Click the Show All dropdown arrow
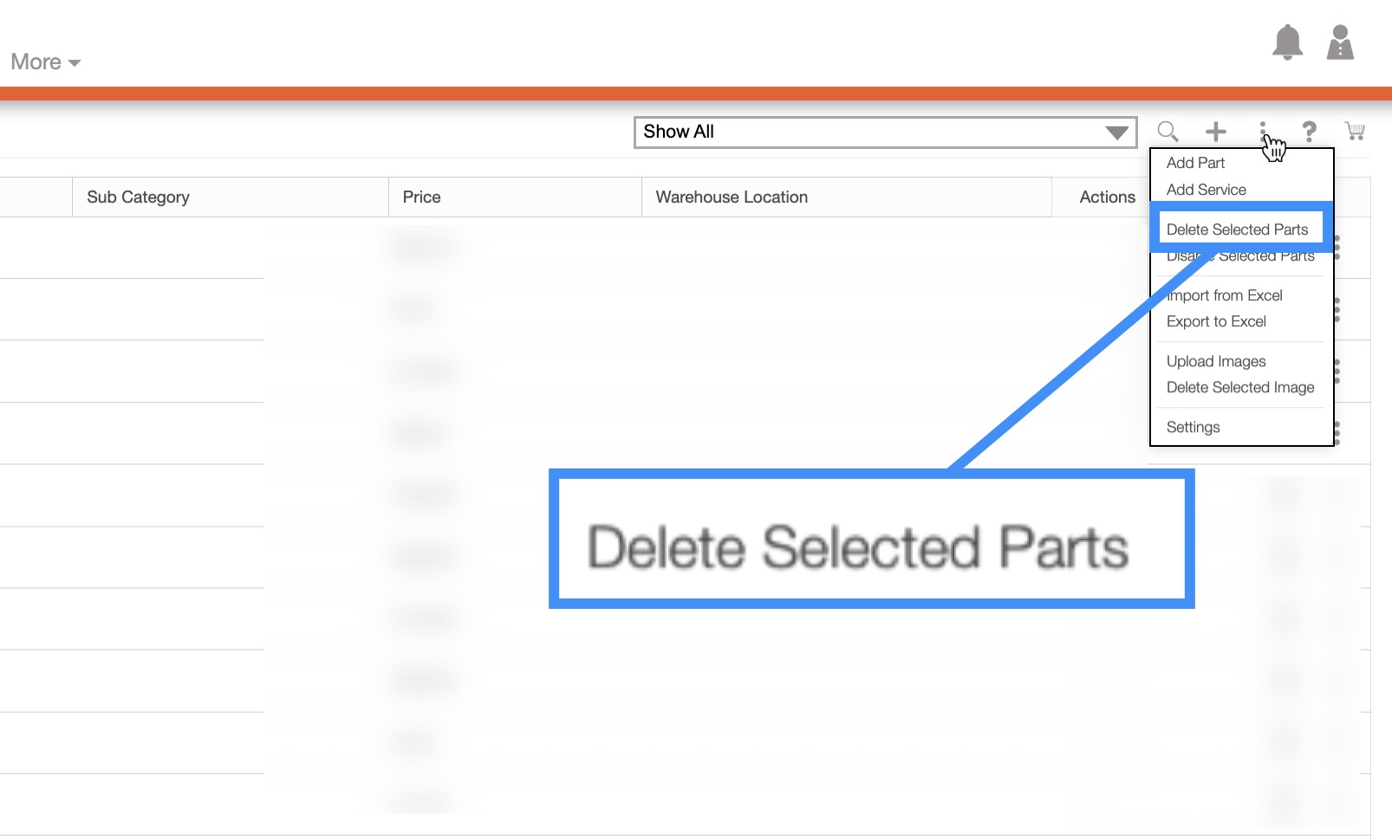The image size is (1392, 840). click(x=1116, y=132)
